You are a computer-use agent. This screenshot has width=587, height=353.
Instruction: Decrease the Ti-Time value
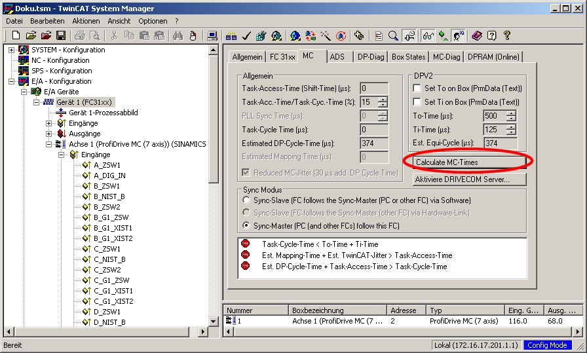[x=511, y=132]
